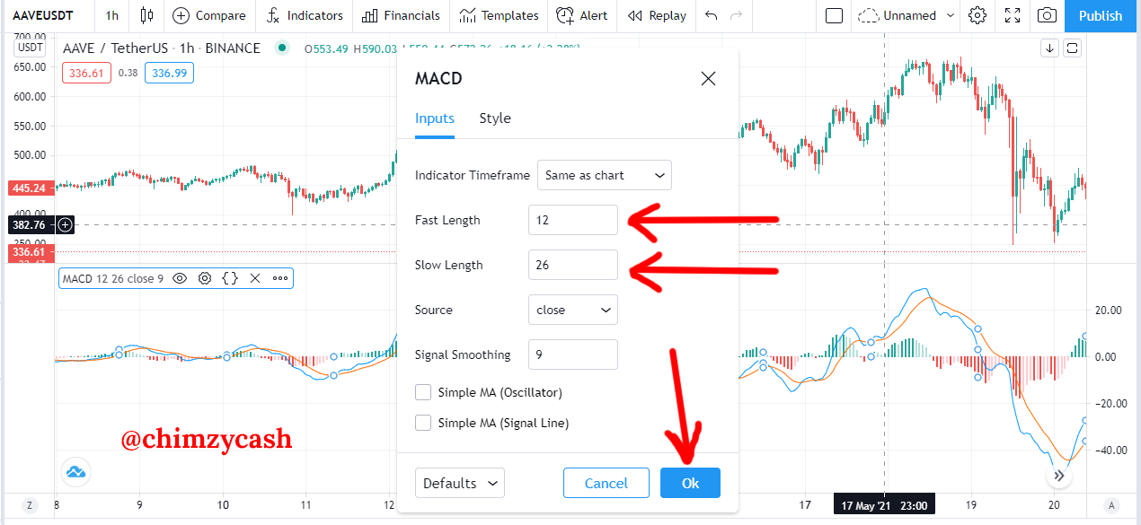Remove MACD indicator using legend X icon
This screenshot has width=1141, height=525.
[x=255, y=278]
